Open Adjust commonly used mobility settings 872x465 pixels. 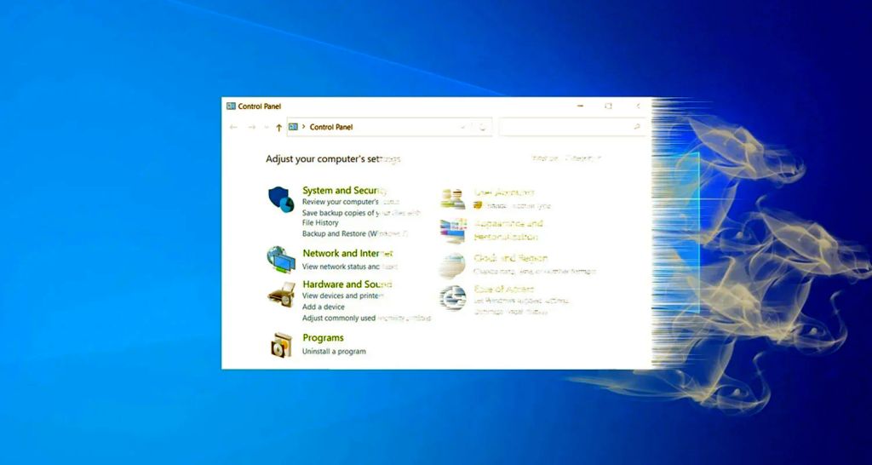(x=366, y=319)
